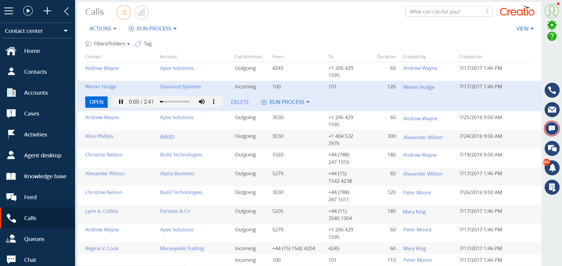Screen dimensions: 562x266
Task: Open the notifications bell icon
Action: click(552, 168)
